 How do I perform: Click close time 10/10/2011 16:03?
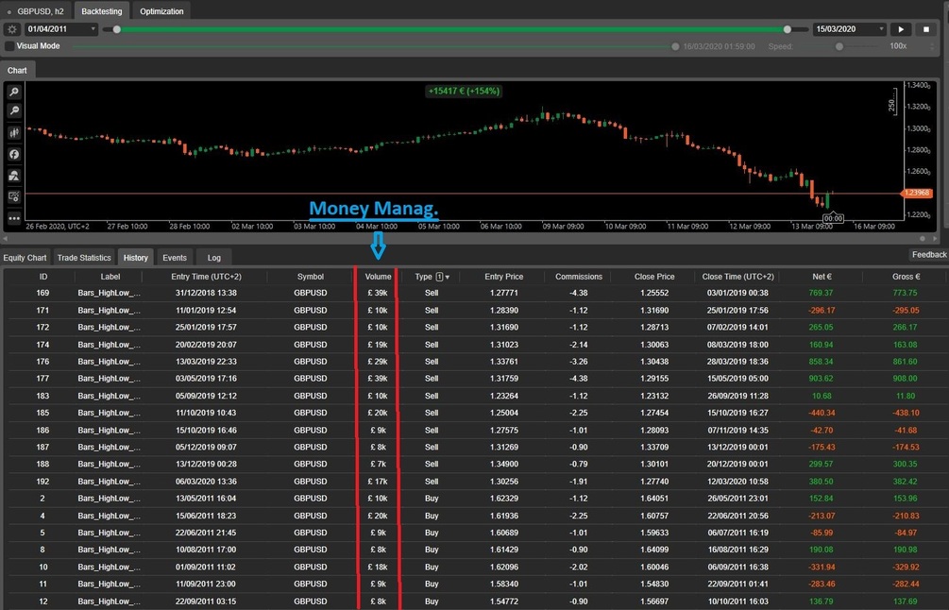737,602
